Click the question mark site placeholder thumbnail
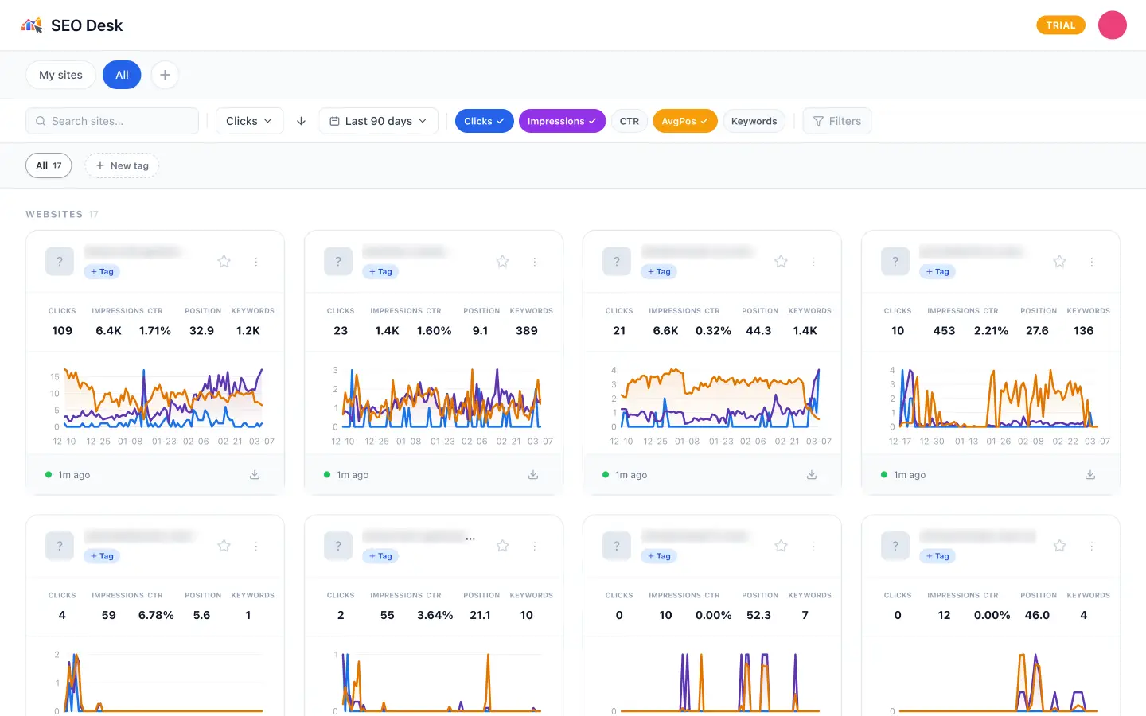 [59, 261]
